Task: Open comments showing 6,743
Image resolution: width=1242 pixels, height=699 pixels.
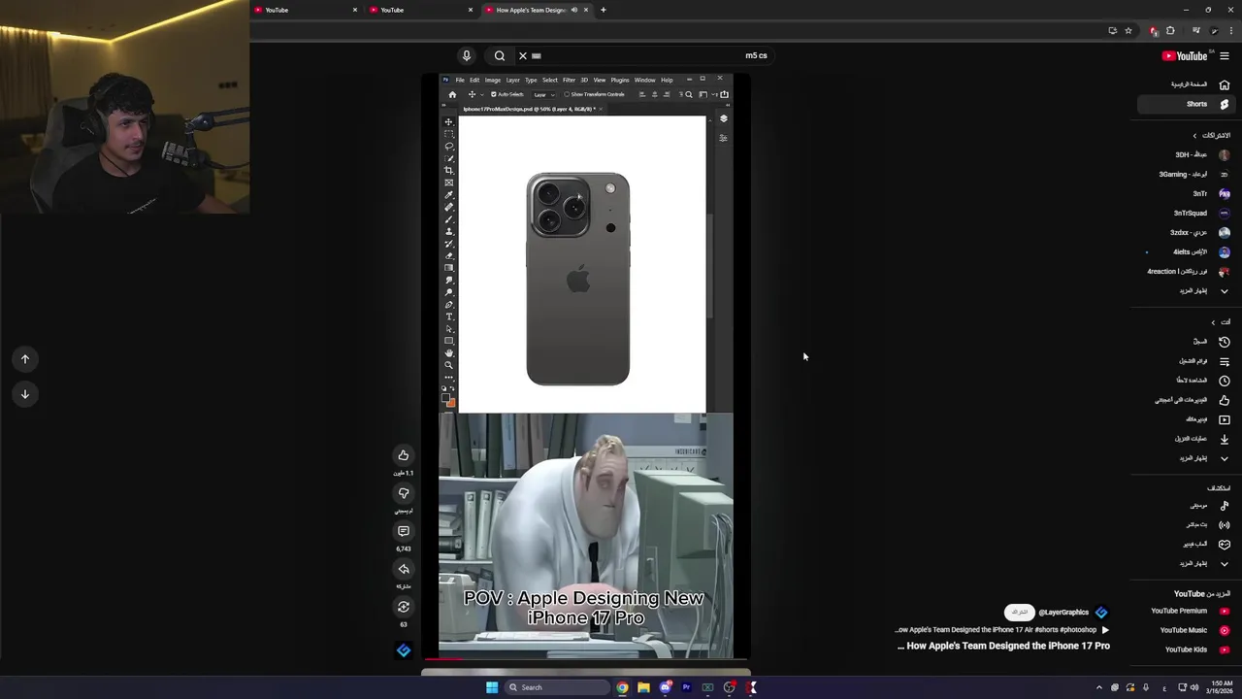Action: (x=404, y=531)
